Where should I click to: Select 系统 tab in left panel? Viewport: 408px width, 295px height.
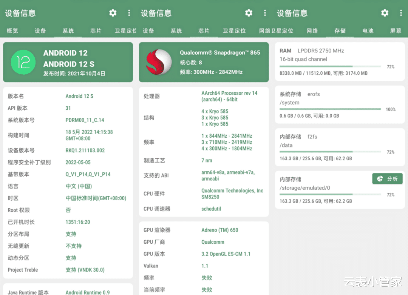click(x=68, y=31)
